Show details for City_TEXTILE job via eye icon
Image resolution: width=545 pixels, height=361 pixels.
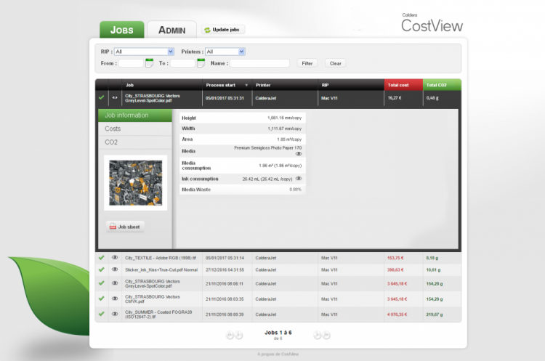tap(114, 258)
